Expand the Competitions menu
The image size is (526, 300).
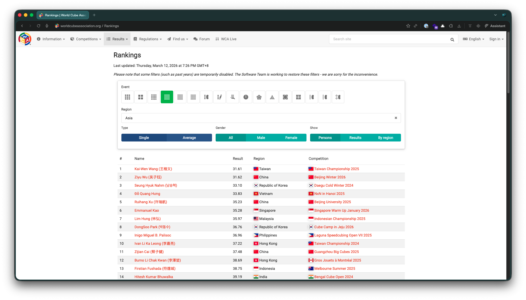click(x=86, y=39)
